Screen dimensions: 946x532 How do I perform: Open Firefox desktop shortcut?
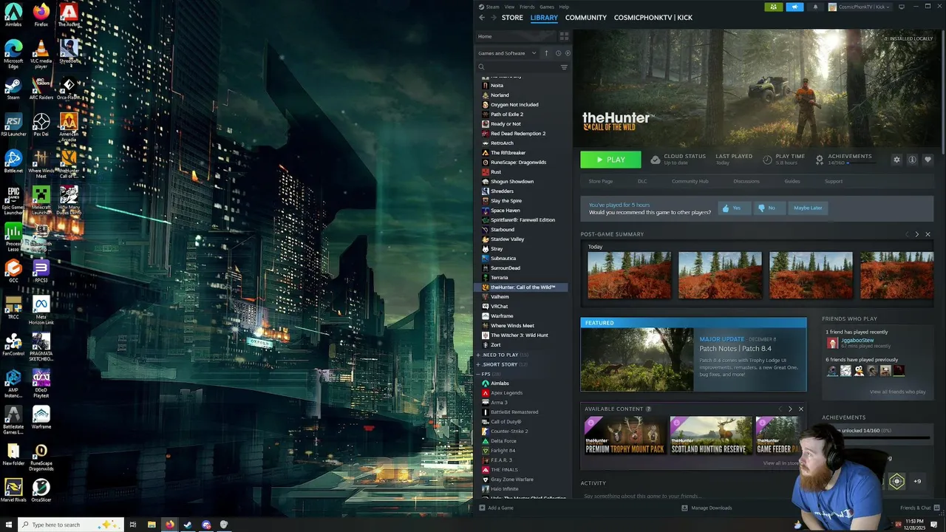click(41, 15)
